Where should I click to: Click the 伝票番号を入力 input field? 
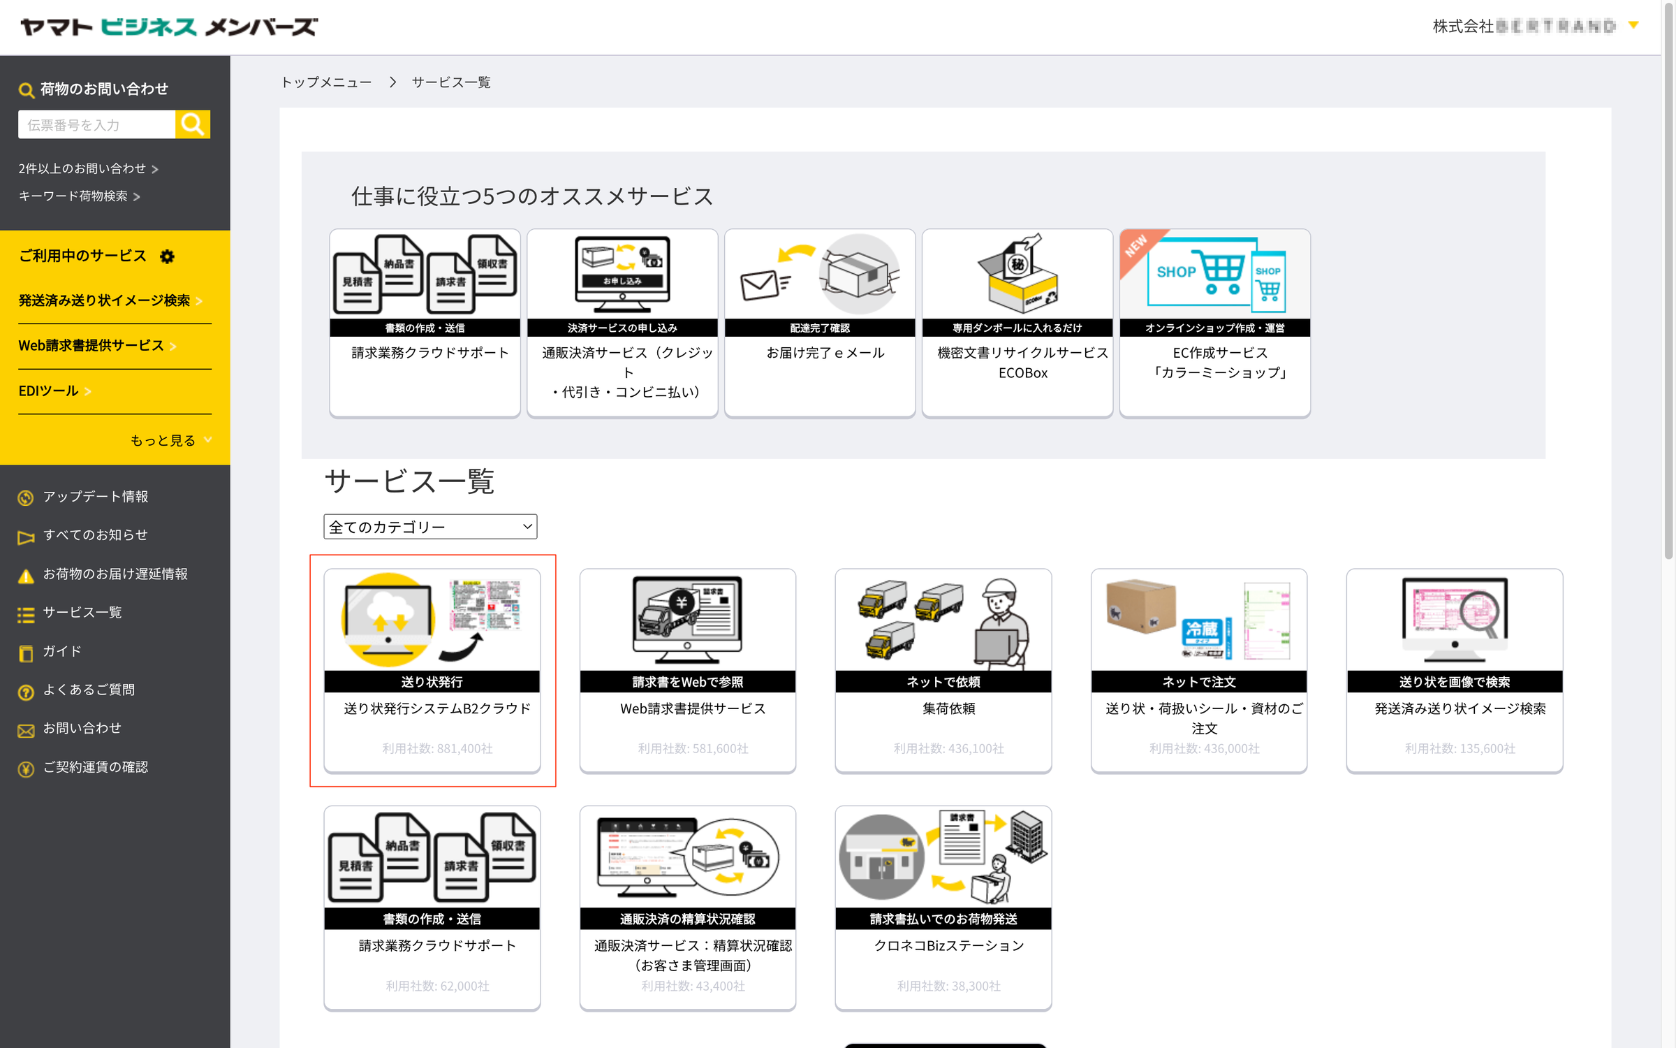(98, 124)
